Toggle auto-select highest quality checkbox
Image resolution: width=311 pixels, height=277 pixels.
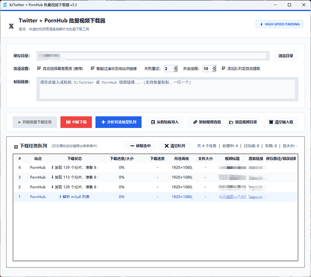click(39, 69)
